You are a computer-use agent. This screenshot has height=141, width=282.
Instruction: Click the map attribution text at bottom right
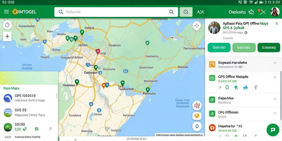click(x=179, y=135)
